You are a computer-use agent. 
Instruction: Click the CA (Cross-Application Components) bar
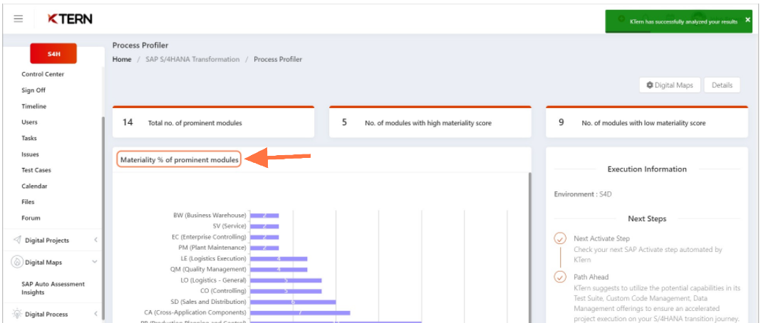[x=300, y=313]
